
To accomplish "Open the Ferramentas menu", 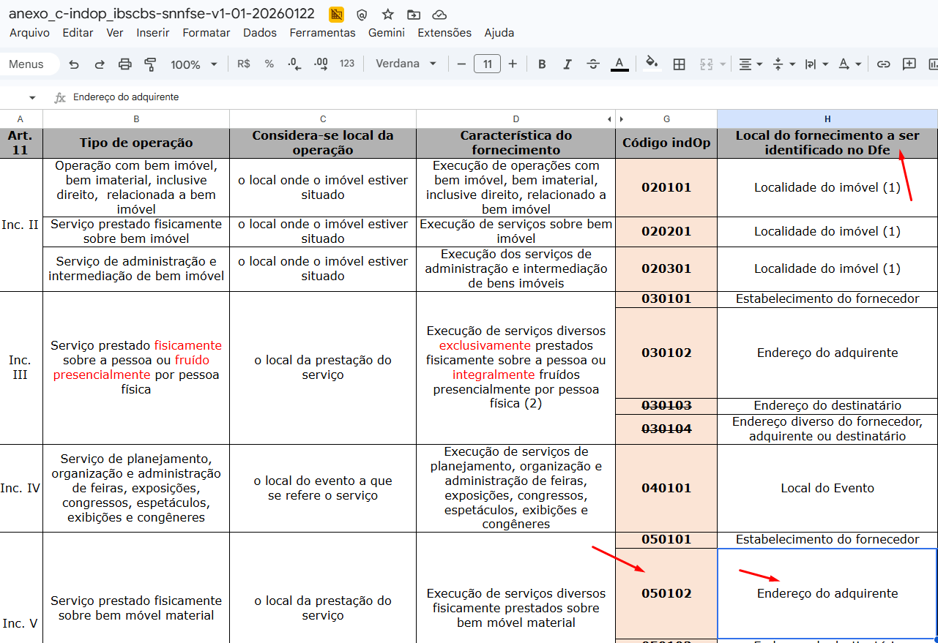I will (x=322, y=33).
